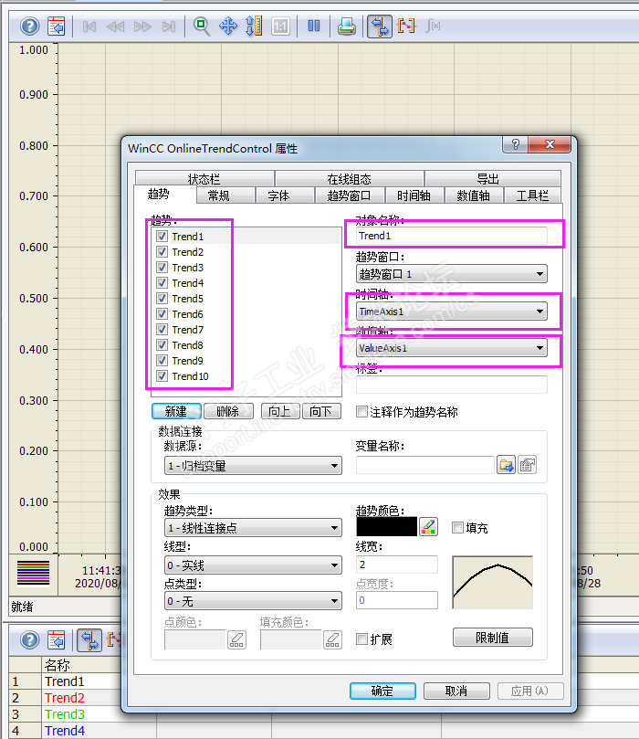The image size is (639, 739).
Task: Click 变量名称 input field
Action: (424, 465)
